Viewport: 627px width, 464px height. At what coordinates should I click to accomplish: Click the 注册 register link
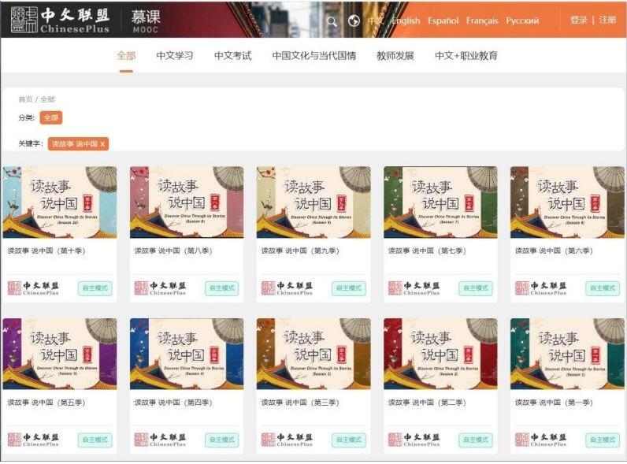[x=607, y=20]
